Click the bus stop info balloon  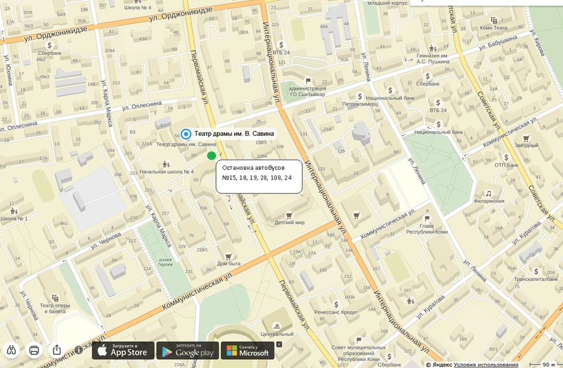259,177
